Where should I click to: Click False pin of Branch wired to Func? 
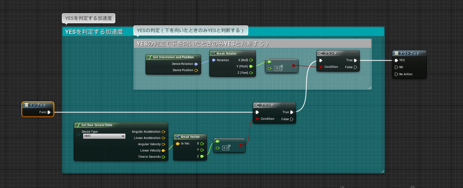[292, 119]
